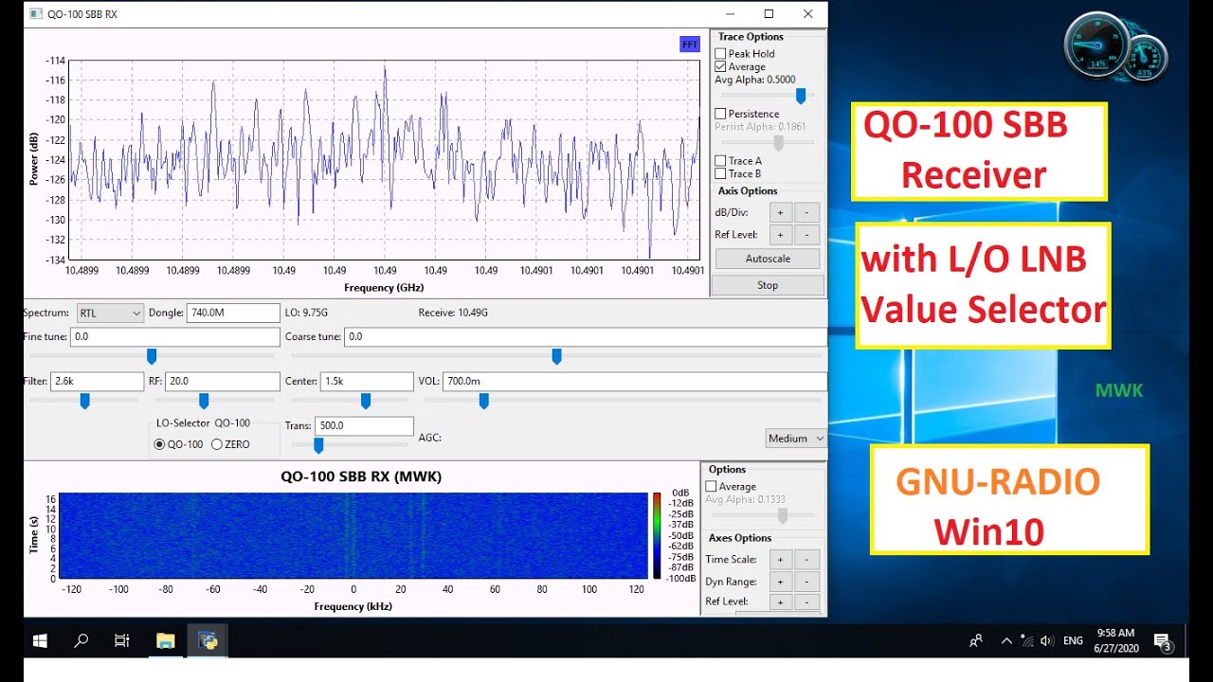Screen dimensions: 1213x682
Task: Select the ZERO LO radio button
Action: click(x=217, y=444)
